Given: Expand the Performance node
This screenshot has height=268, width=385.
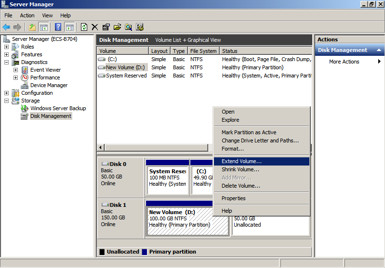Looking at the screenshot, I should click(x=15, y=78).
